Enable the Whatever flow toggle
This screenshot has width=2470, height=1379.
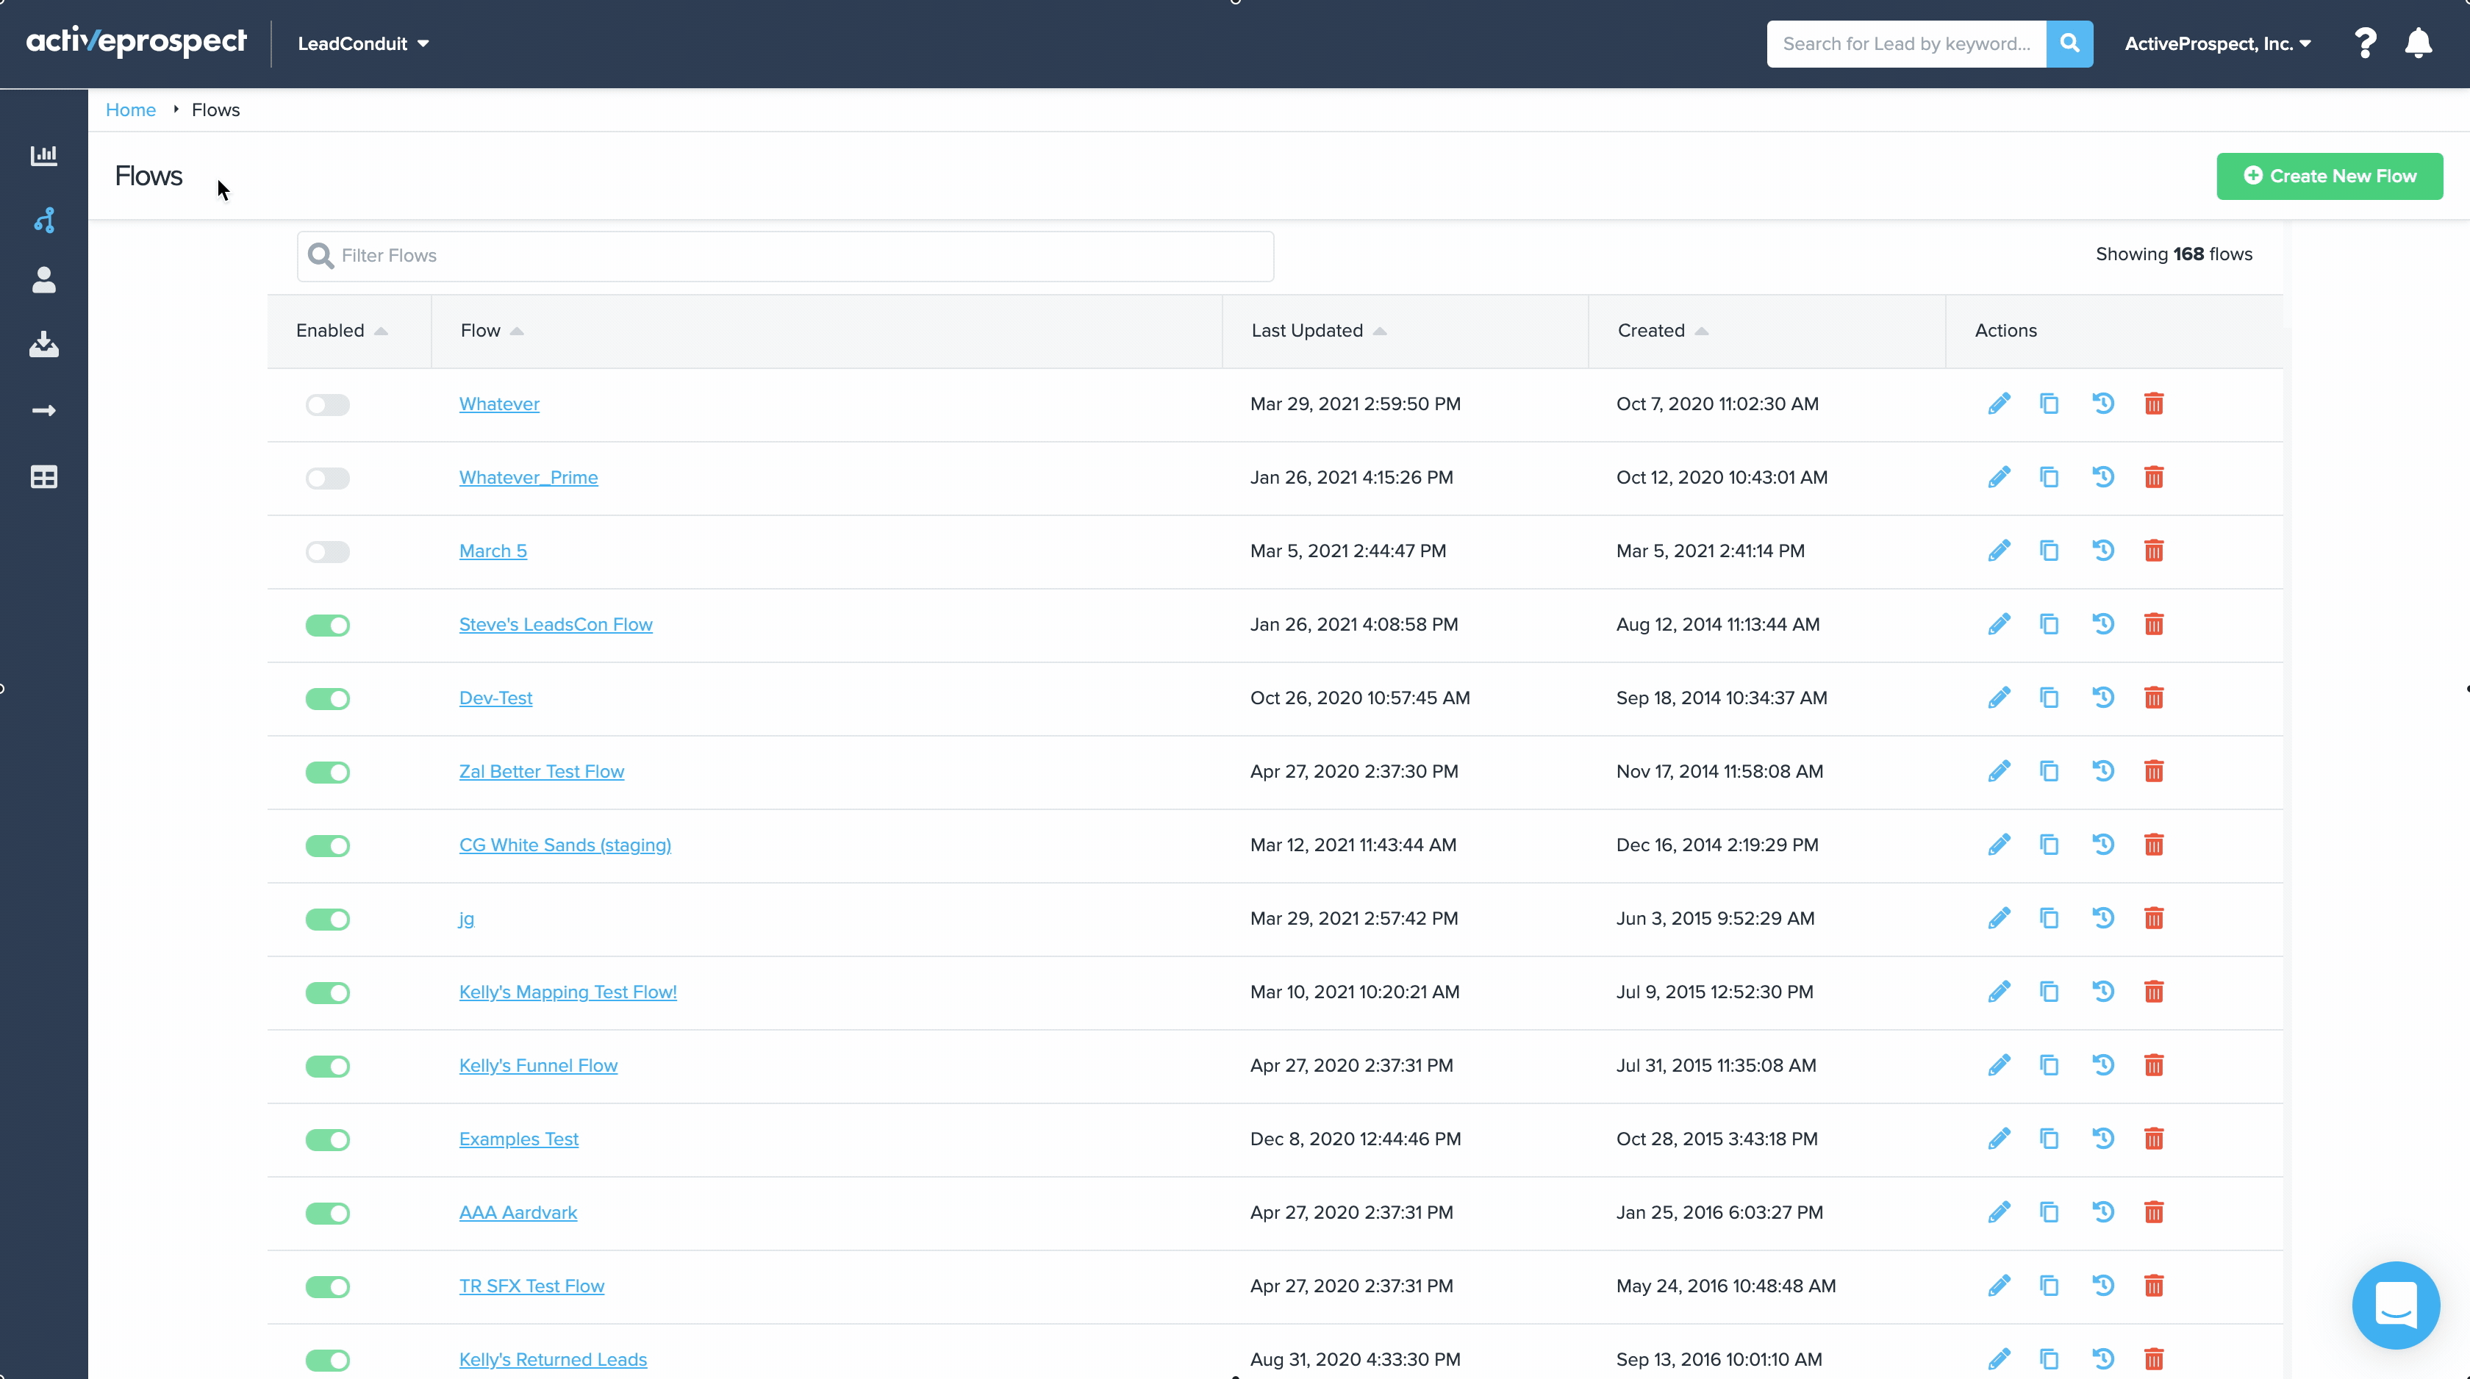coord(327,404)
